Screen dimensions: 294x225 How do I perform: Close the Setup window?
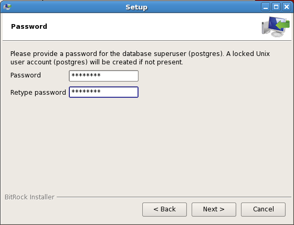pyautogui.click(x=287, y=7)
